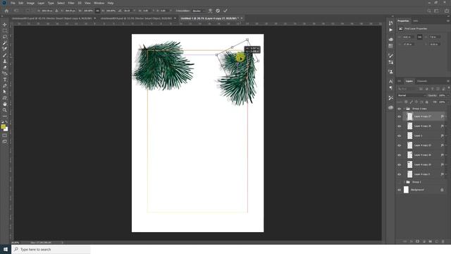The height and width of the screenshot is (254, 451).
Task: Open the Properties panel flyout menu
Action: pos(448,20)
